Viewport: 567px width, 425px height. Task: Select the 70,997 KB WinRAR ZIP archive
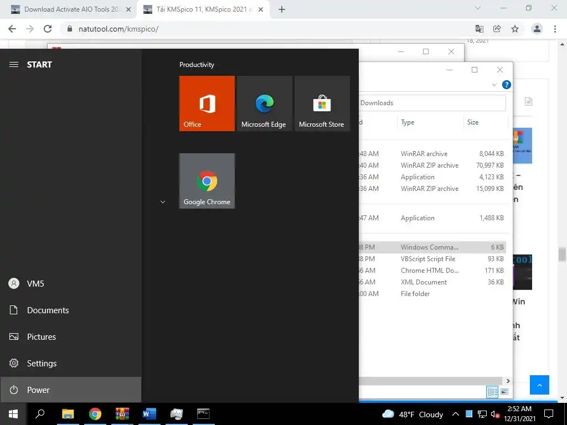(432, 165)
